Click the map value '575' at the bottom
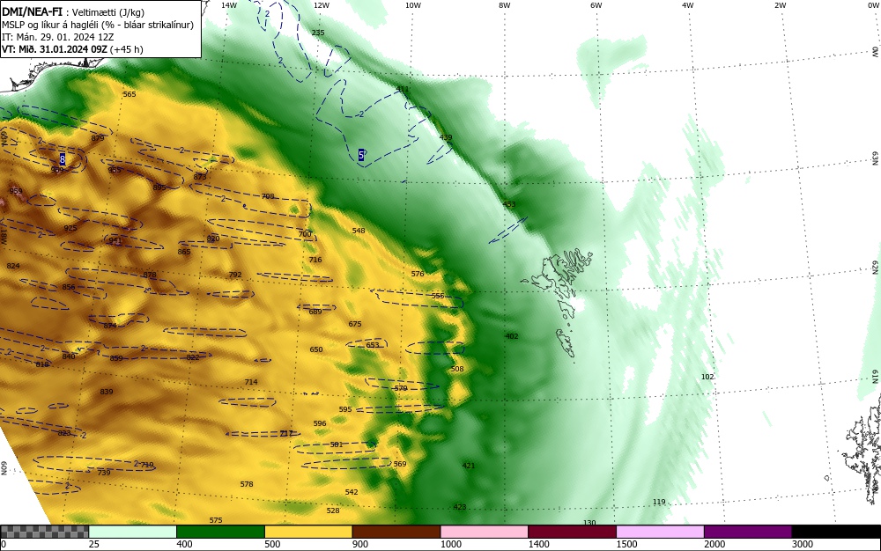The height and width of the screenshot is (551, 881). coord(216,521)
